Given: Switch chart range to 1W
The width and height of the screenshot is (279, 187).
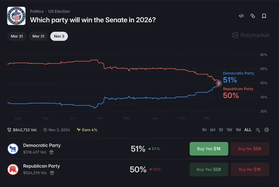Looking at the screenshot, I should [x=229, y=130].
